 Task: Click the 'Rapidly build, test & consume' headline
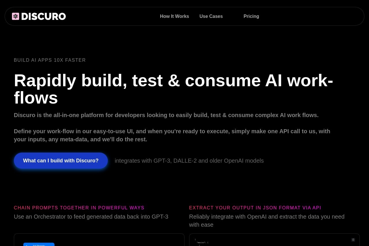tap(174, 89)
